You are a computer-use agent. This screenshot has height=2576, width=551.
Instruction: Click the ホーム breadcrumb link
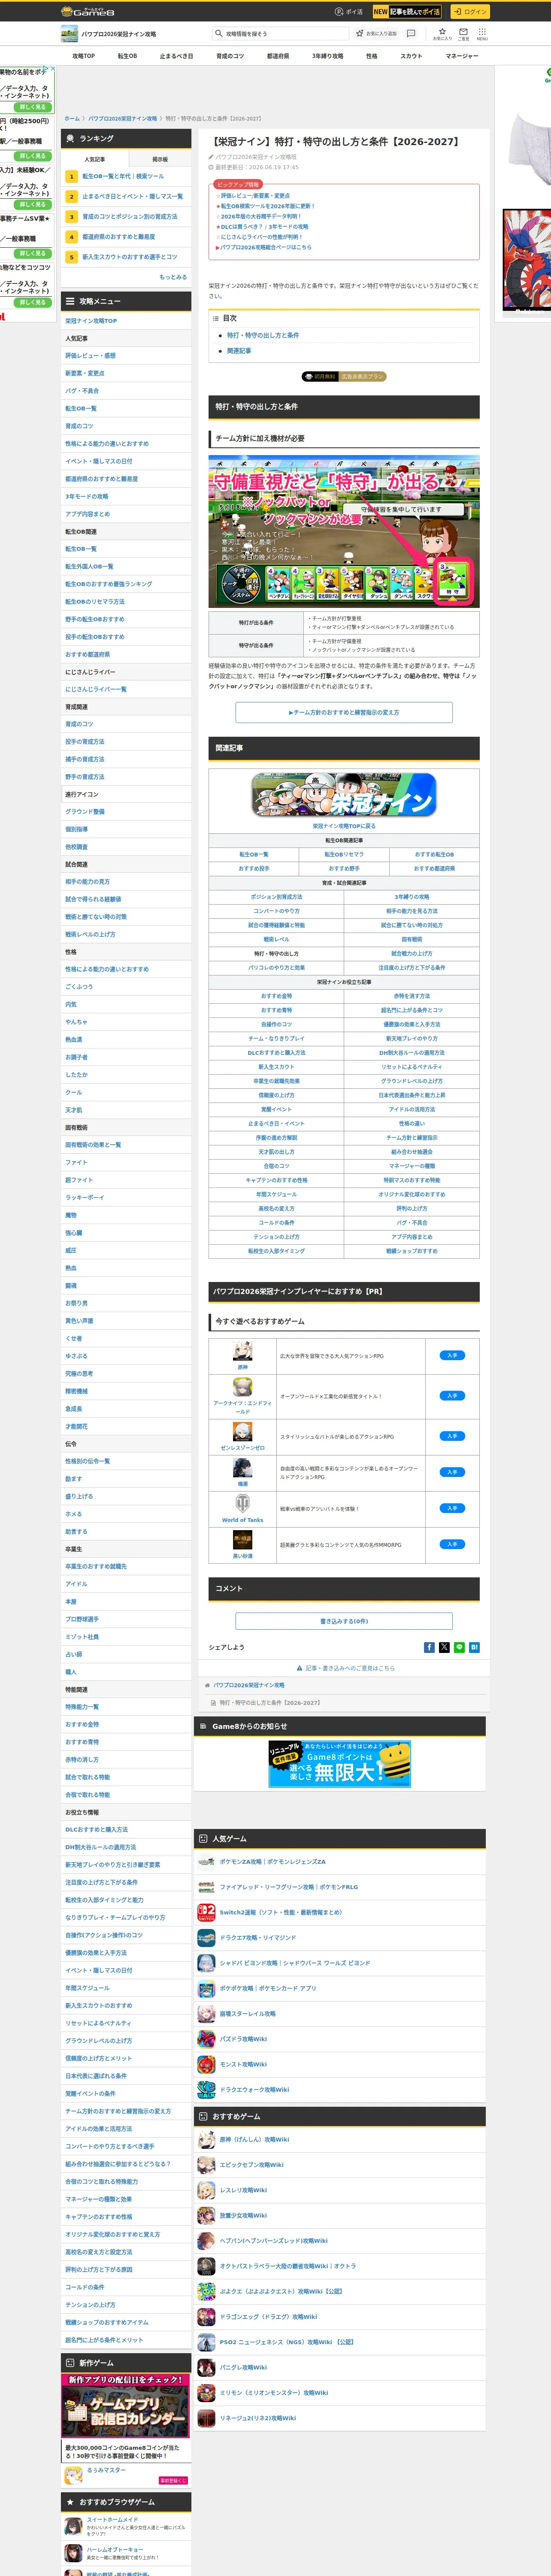(x=72, y=119)
